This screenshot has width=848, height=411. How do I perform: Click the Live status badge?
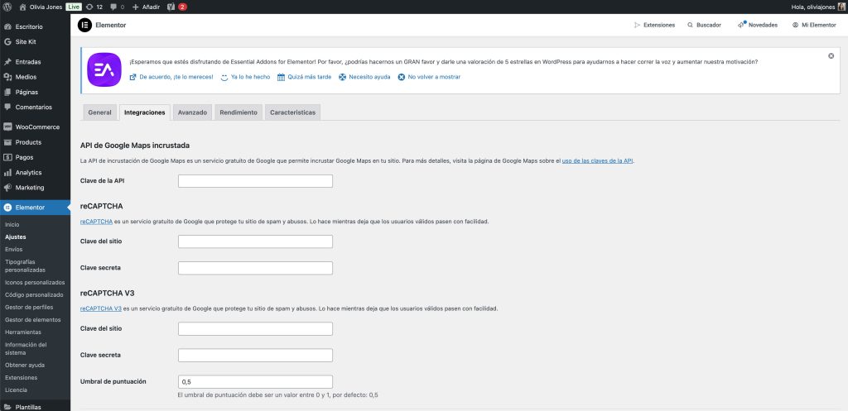click(74, 7)
